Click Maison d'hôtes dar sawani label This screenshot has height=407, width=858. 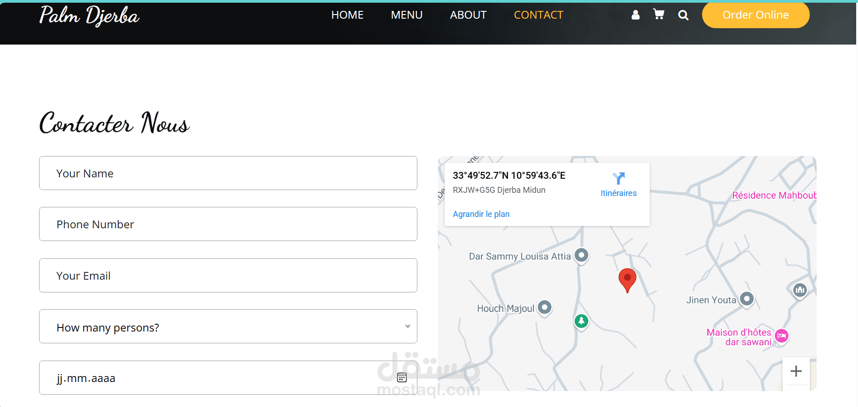(x=739, y=337)
